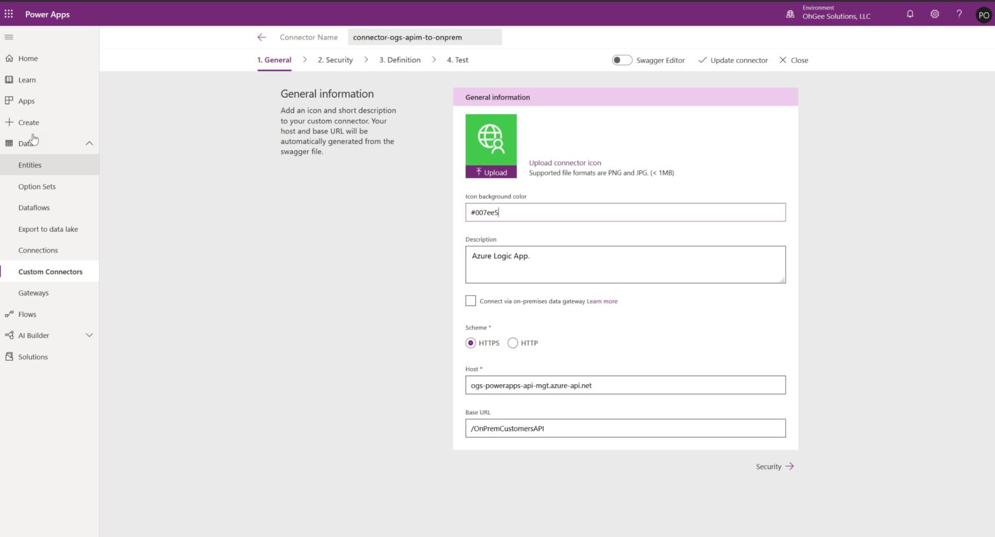Go back using the back arrow
This screenshot has width=995, height=537.
click(262, 37)
